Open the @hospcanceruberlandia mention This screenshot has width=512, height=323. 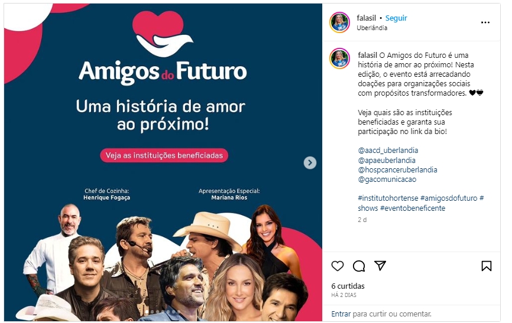pyautogui.click(x=397, y=169)
